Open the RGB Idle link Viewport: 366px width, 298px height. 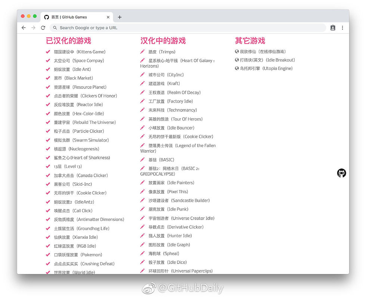(75, 246)
